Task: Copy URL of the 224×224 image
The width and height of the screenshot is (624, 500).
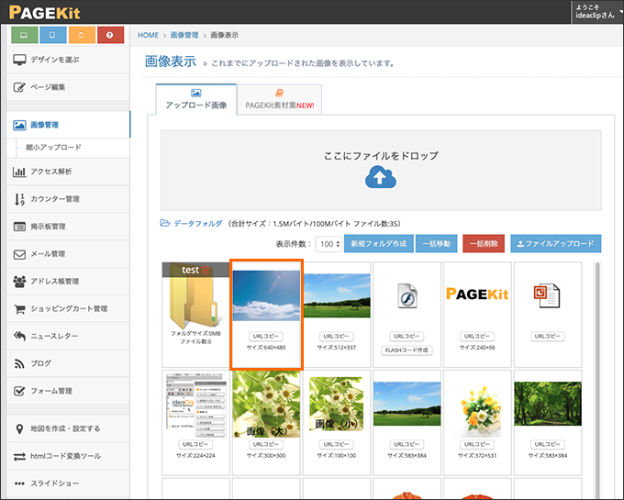Action: pos(195,445)
